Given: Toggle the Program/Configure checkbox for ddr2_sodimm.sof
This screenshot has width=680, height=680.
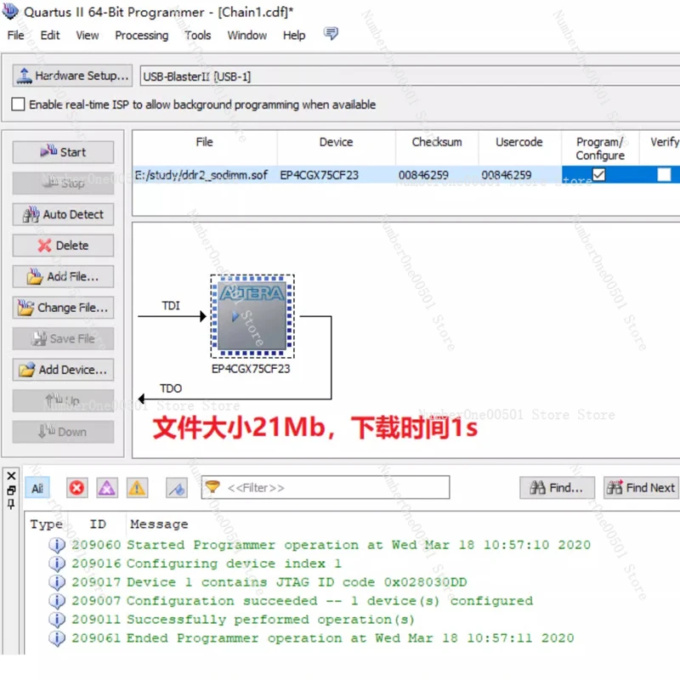Looking at the screenshot, I should pyautogui.click(x=599, y=174).
